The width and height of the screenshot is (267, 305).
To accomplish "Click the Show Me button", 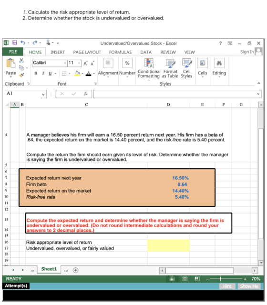I will tap(249, 286).
